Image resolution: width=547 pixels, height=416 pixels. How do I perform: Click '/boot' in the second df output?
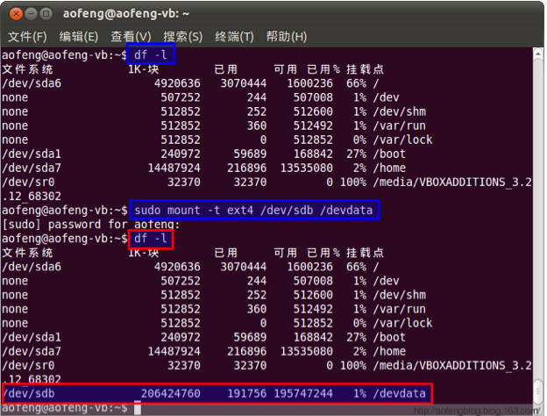pos(389,337)
